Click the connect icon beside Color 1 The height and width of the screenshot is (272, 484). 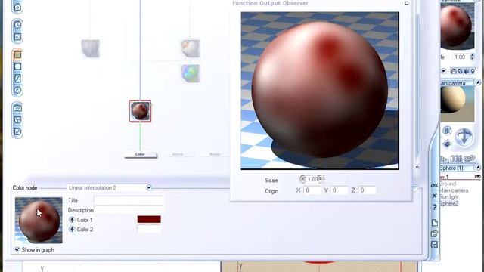pyautogui.click(x=72, y=220)
